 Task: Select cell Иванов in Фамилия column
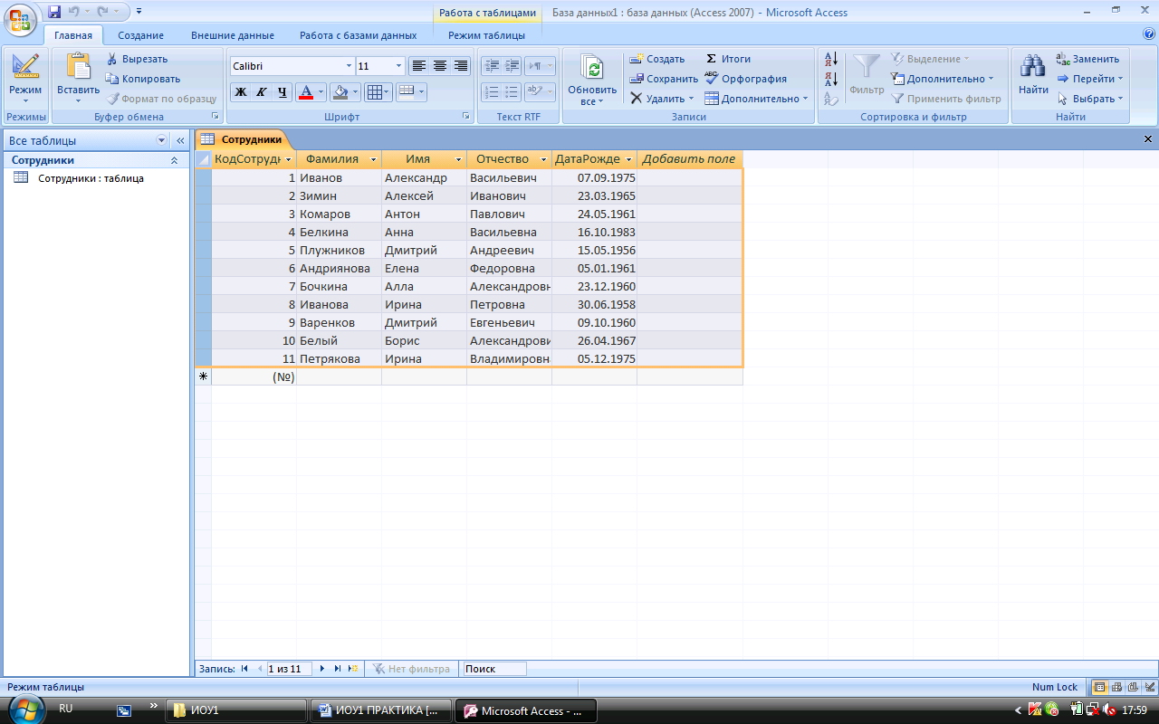[x=339, y=177]
